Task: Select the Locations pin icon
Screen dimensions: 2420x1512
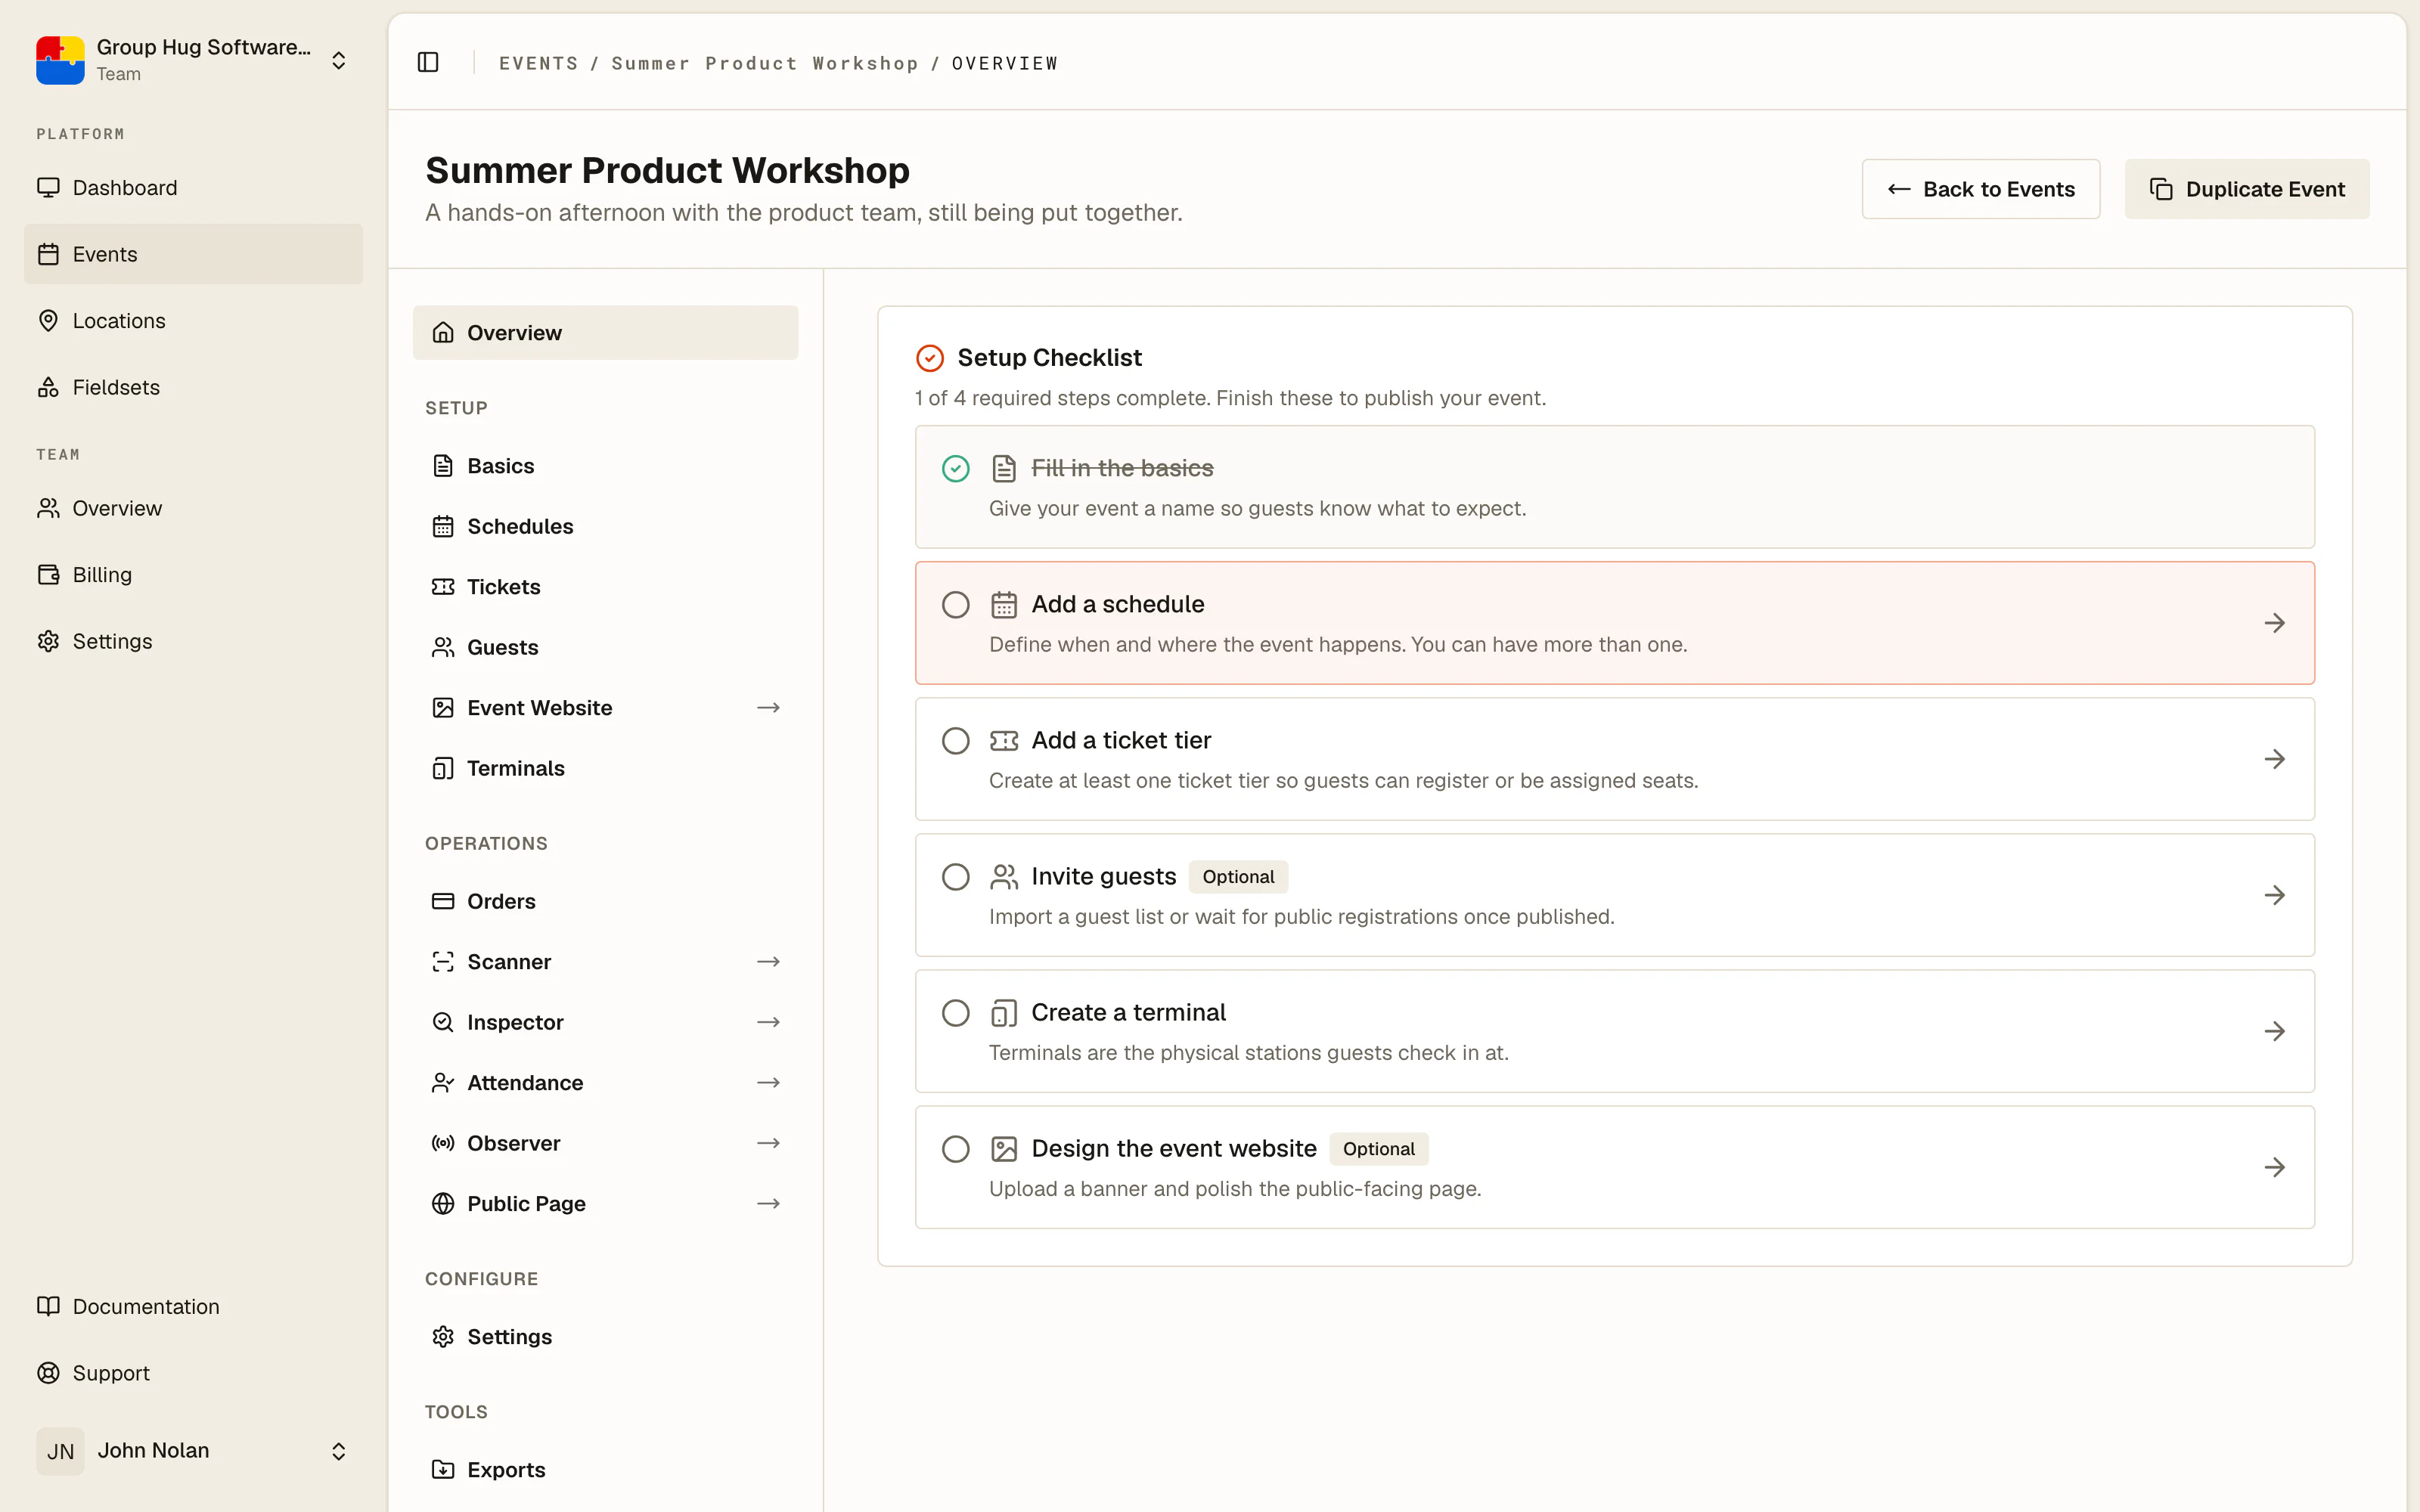Action: pyautogui.click(x=48, y=320)
